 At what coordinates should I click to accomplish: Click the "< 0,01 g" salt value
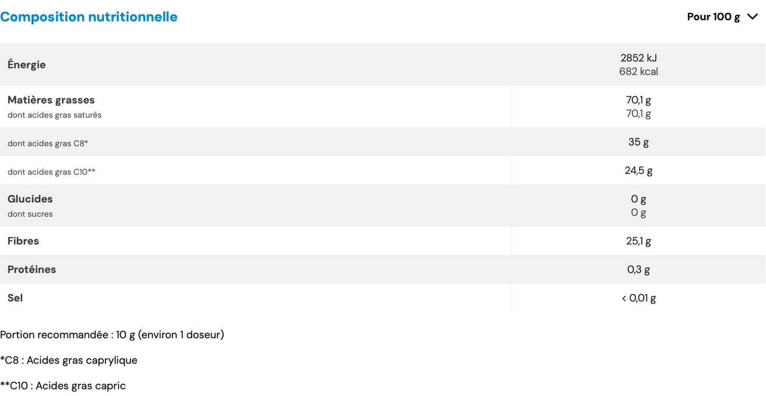(638, 298)
